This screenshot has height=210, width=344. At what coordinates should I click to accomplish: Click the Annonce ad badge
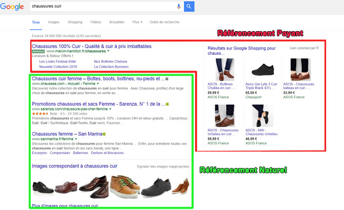(x=39, y=51)
